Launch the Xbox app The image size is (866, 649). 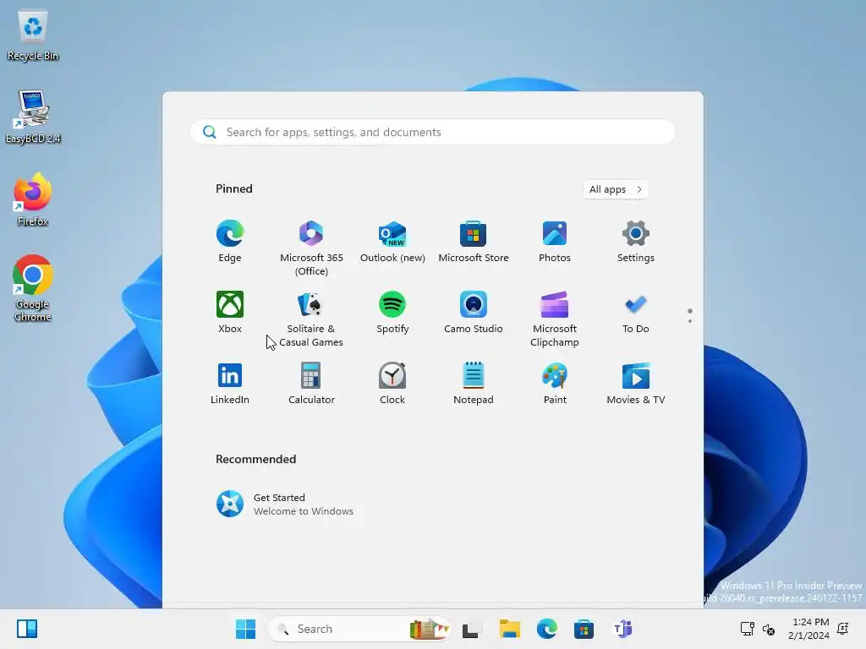[x=230, y=313]
